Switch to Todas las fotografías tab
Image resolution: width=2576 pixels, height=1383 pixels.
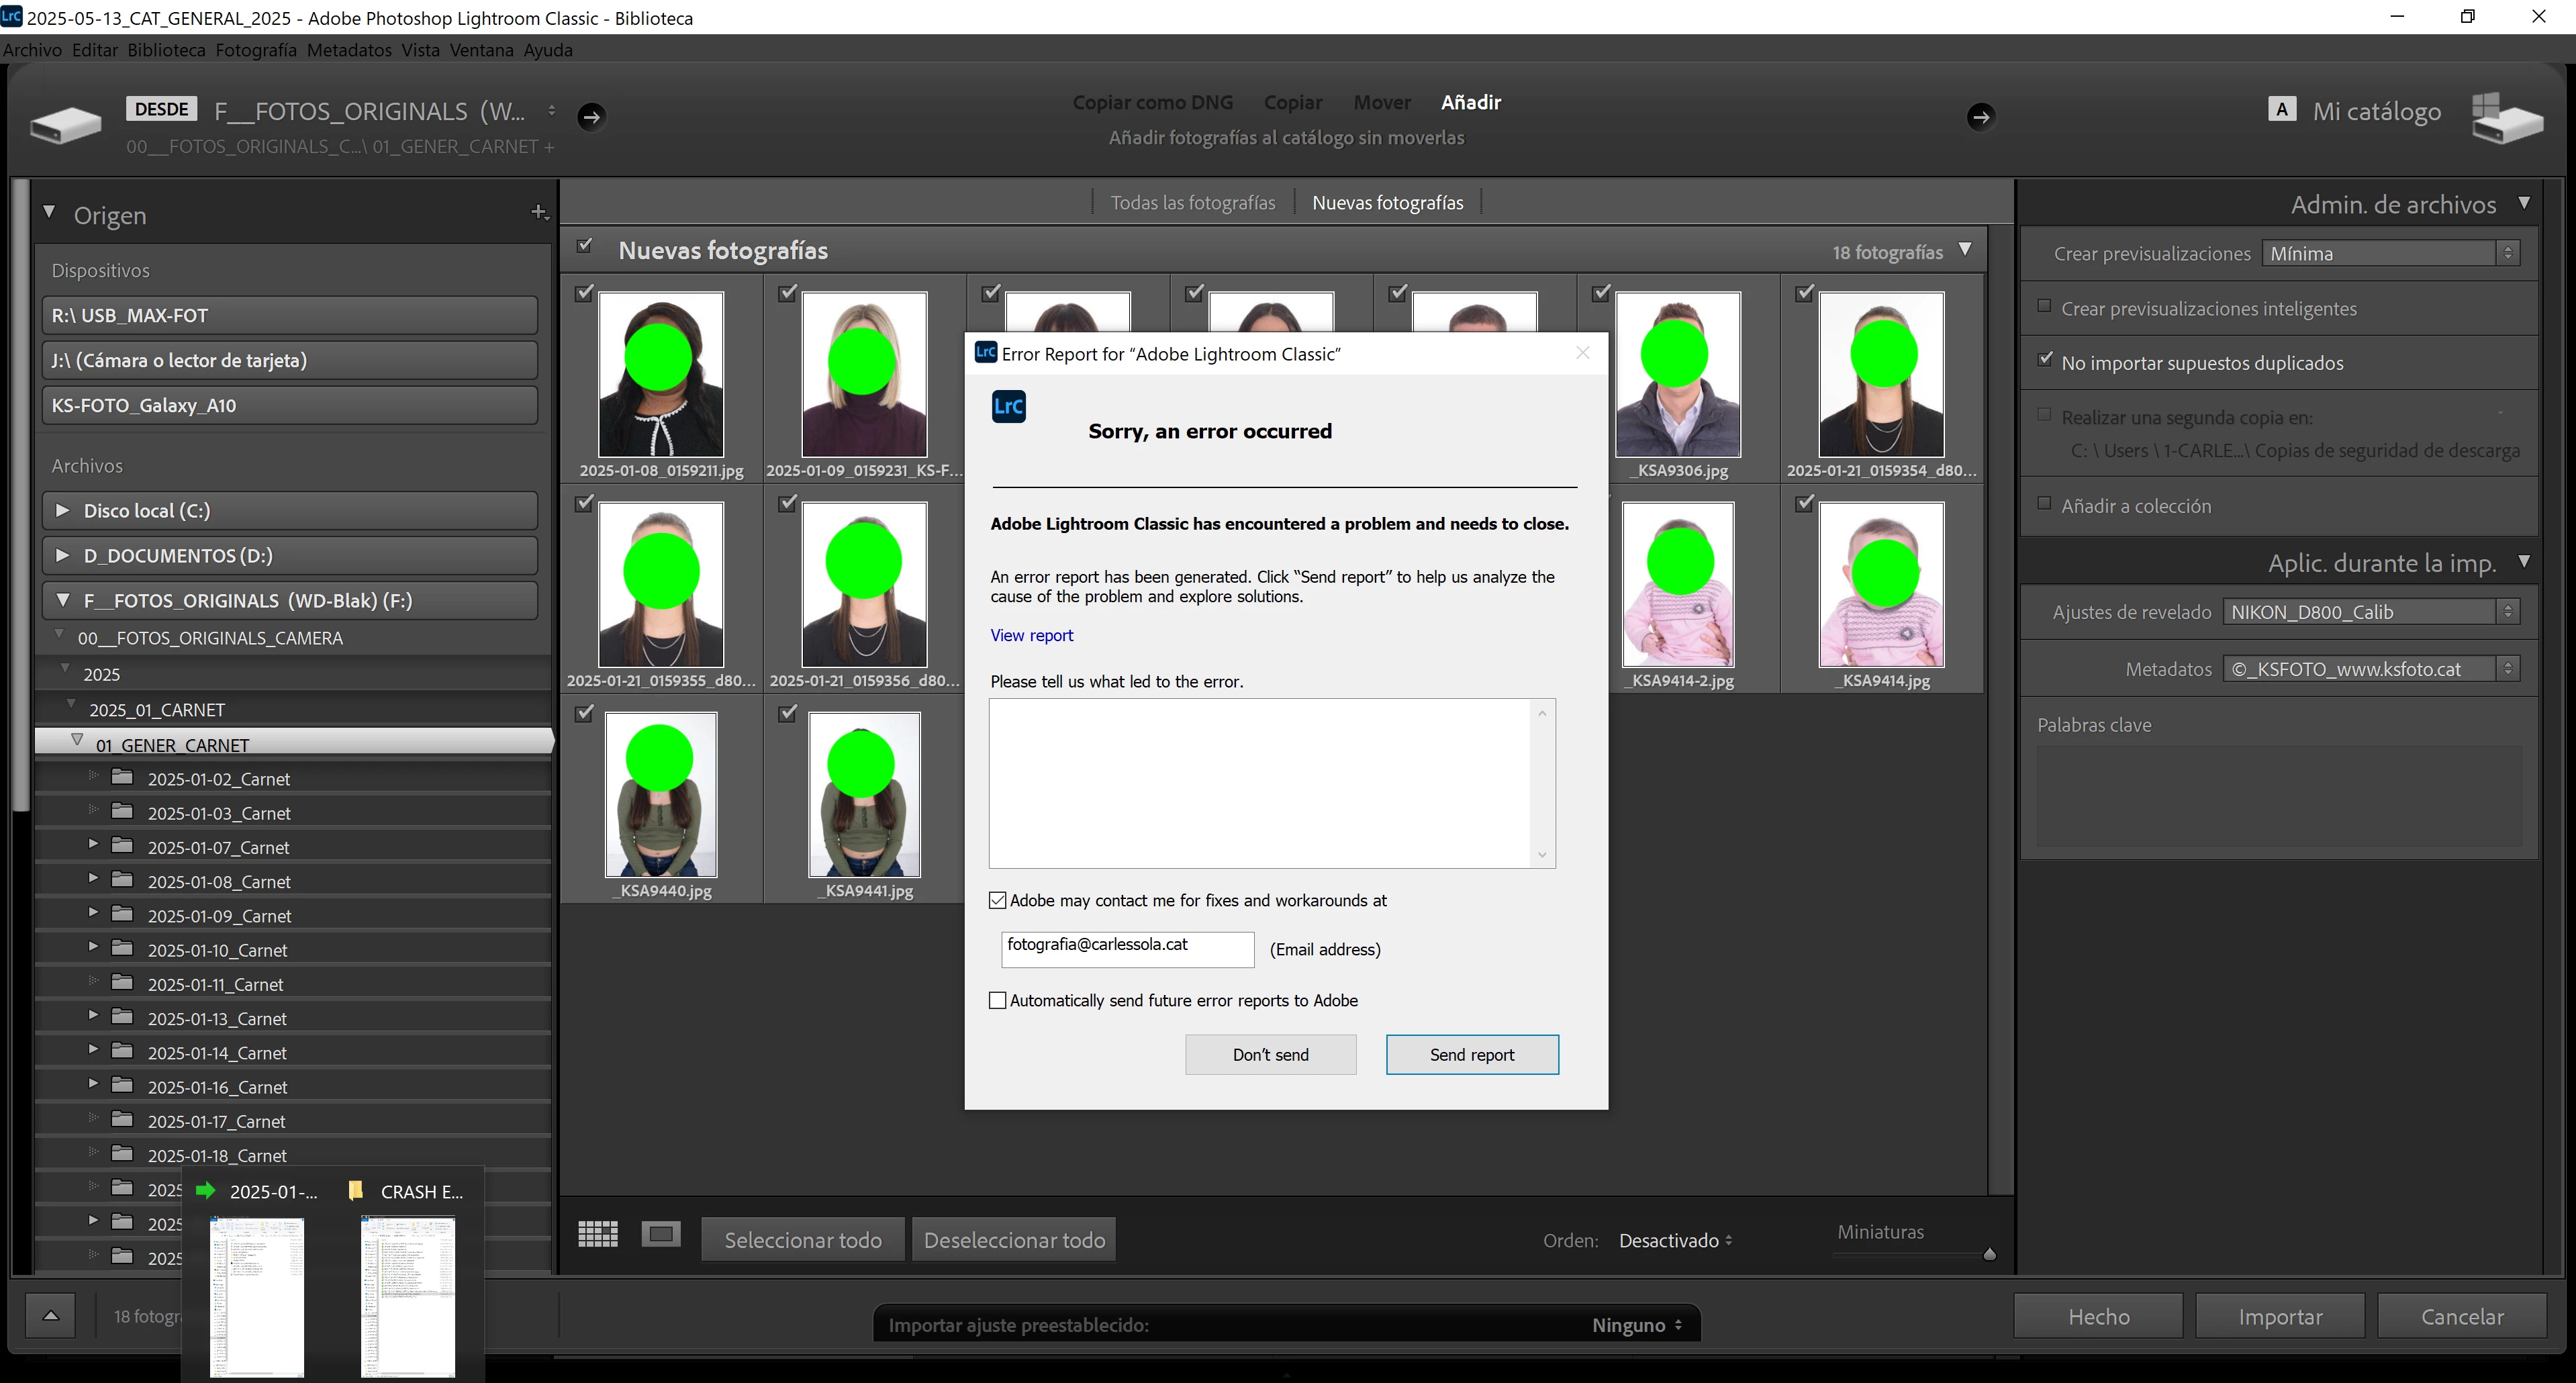[x=1192, y=203]
